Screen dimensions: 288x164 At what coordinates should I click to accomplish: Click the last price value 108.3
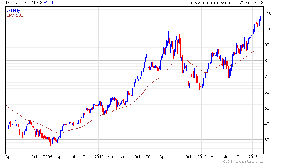pyautogui.click(x=37, y=3)
